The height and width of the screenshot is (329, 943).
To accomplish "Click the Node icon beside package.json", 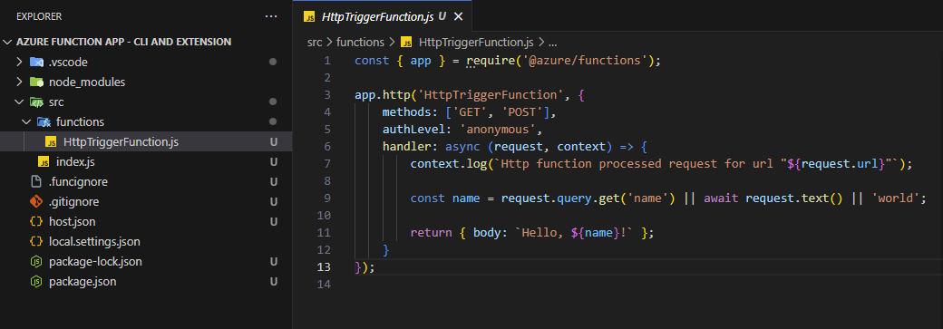I will tap(36, 282).
